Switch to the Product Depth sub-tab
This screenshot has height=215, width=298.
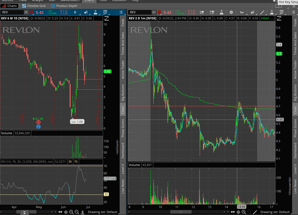click(x=64, y=6)
